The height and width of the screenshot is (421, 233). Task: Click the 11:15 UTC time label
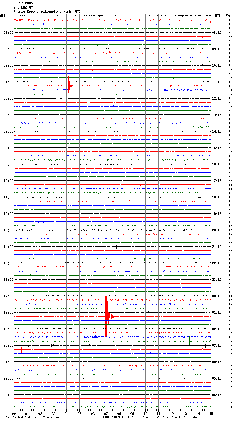(217, 82)
